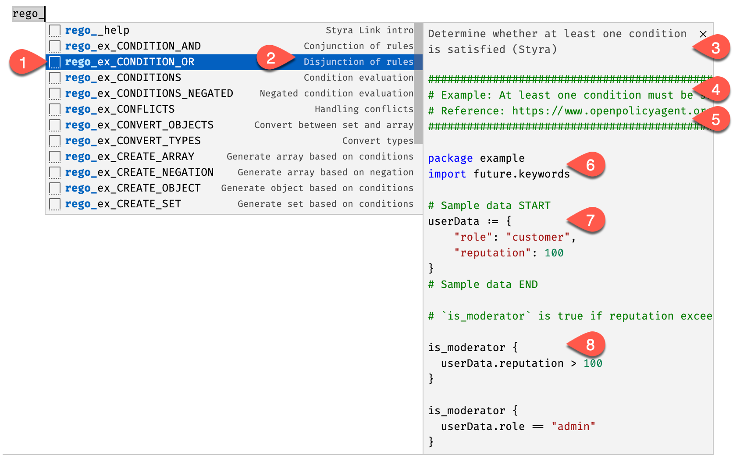The width and height of the screenshot is (733, 455).
Task: Click 'Generate object based on conditions' text
Action: (317, 188)
